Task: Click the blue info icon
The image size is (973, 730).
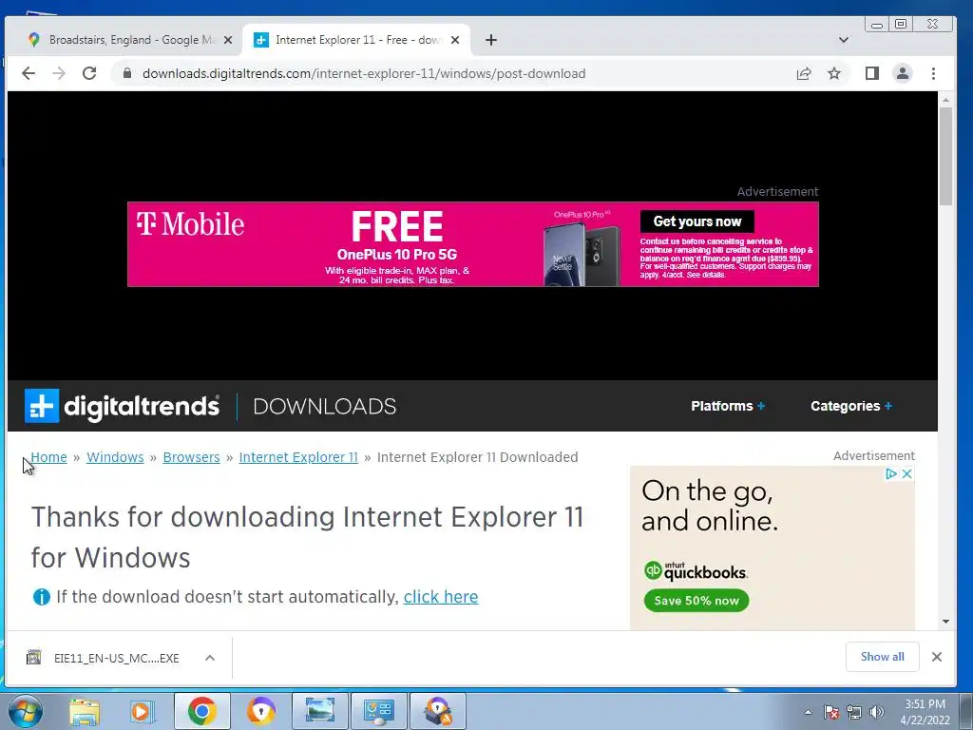Action: point(41,597)
